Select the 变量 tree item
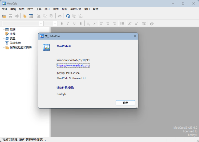The width and height of the screenshot is (199, 142). (13, 38)
